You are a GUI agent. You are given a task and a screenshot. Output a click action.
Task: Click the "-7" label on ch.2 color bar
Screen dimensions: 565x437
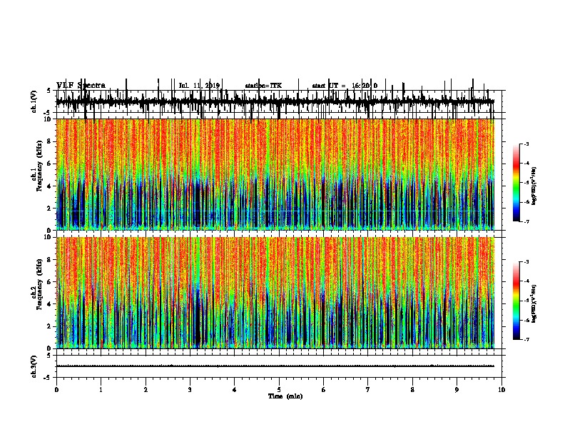click(526, 340)
